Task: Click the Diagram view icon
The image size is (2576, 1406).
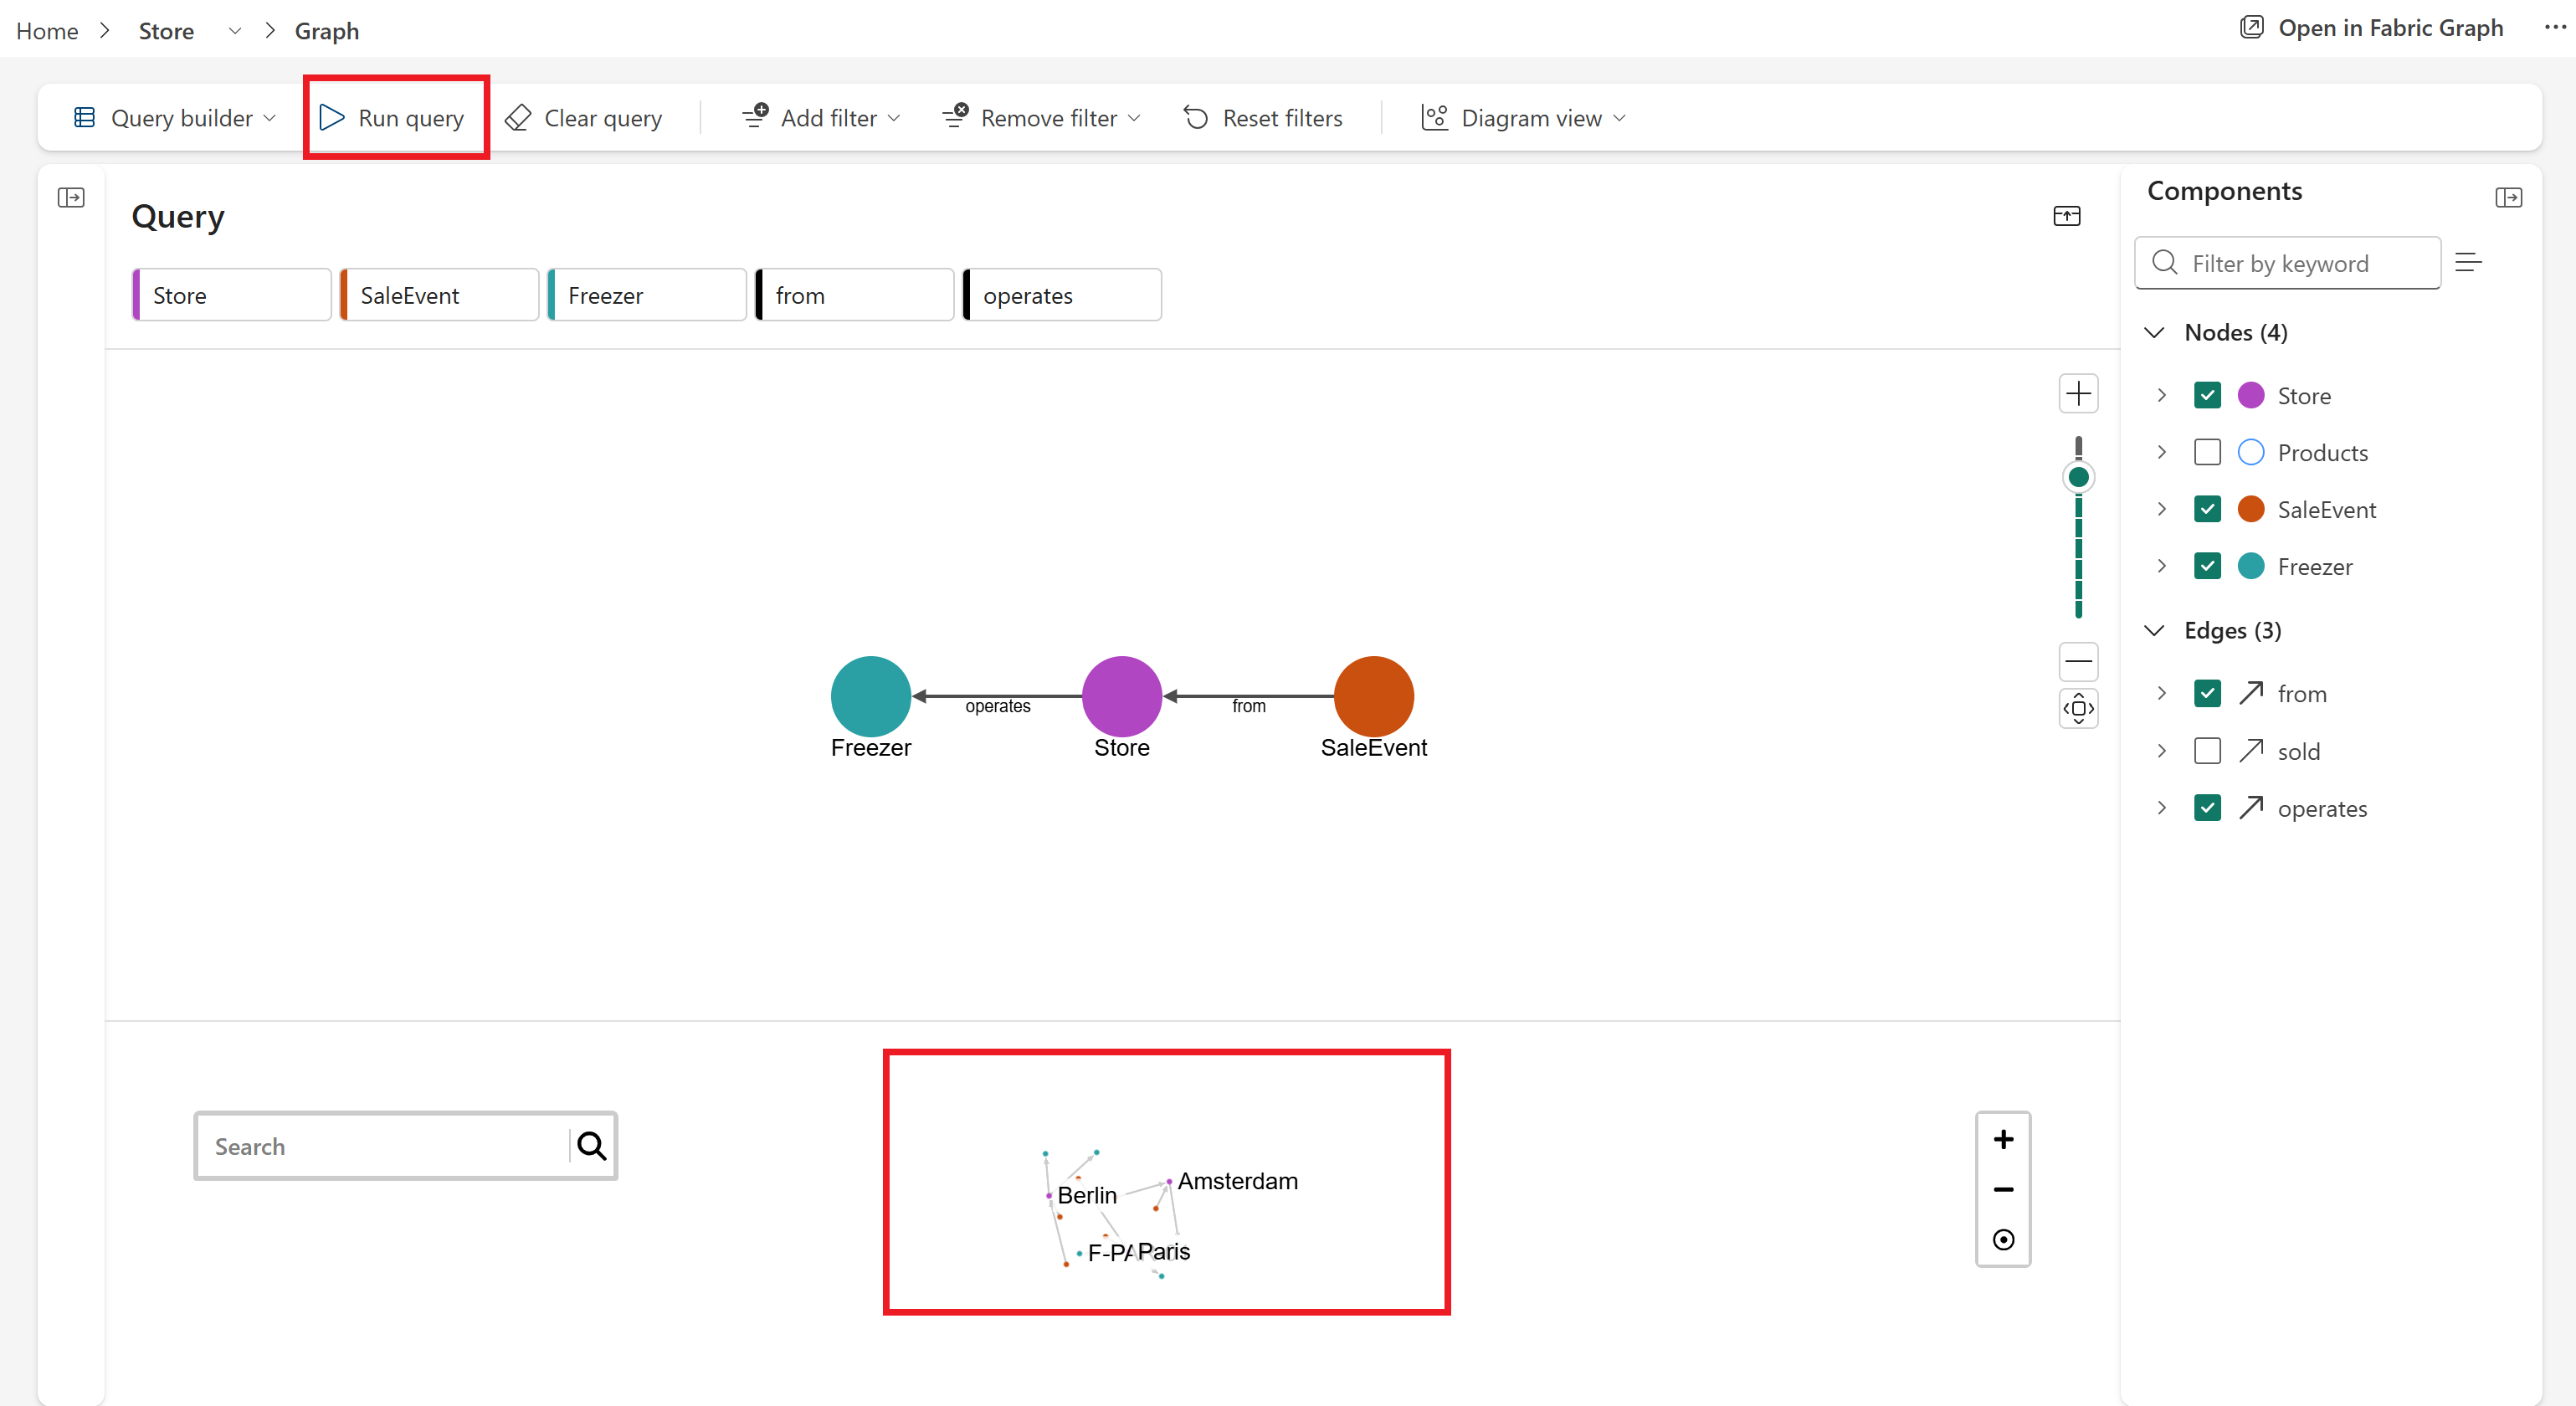Action: tap(1434, 118)
